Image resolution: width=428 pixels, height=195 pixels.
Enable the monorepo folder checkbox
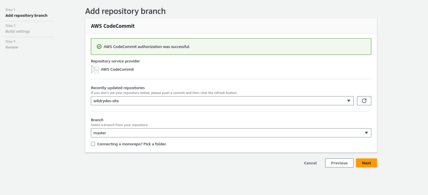93,144
